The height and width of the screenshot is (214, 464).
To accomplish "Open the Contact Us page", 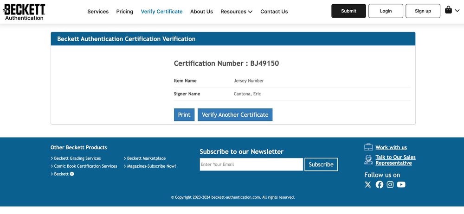I will coord(274,12).
